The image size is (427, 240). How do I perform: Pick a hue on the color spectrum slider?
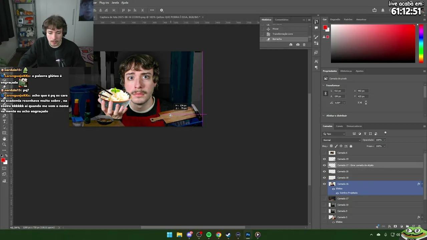(421, 44)
